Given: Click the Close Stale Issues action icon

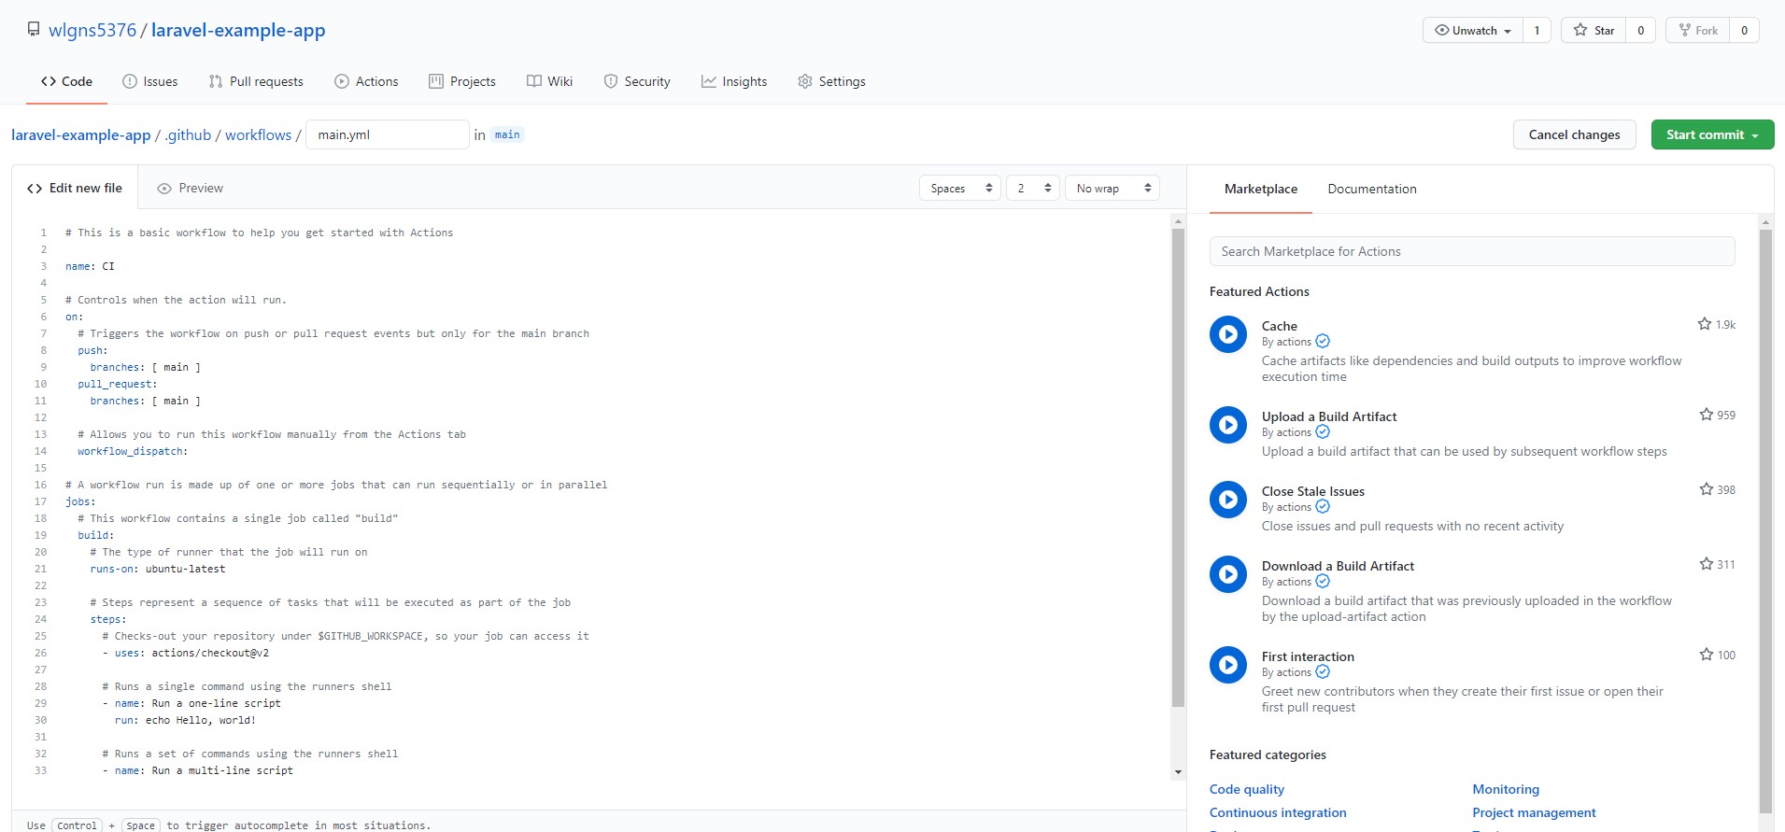Looking at the screenshot, I should pos(1228,500).
